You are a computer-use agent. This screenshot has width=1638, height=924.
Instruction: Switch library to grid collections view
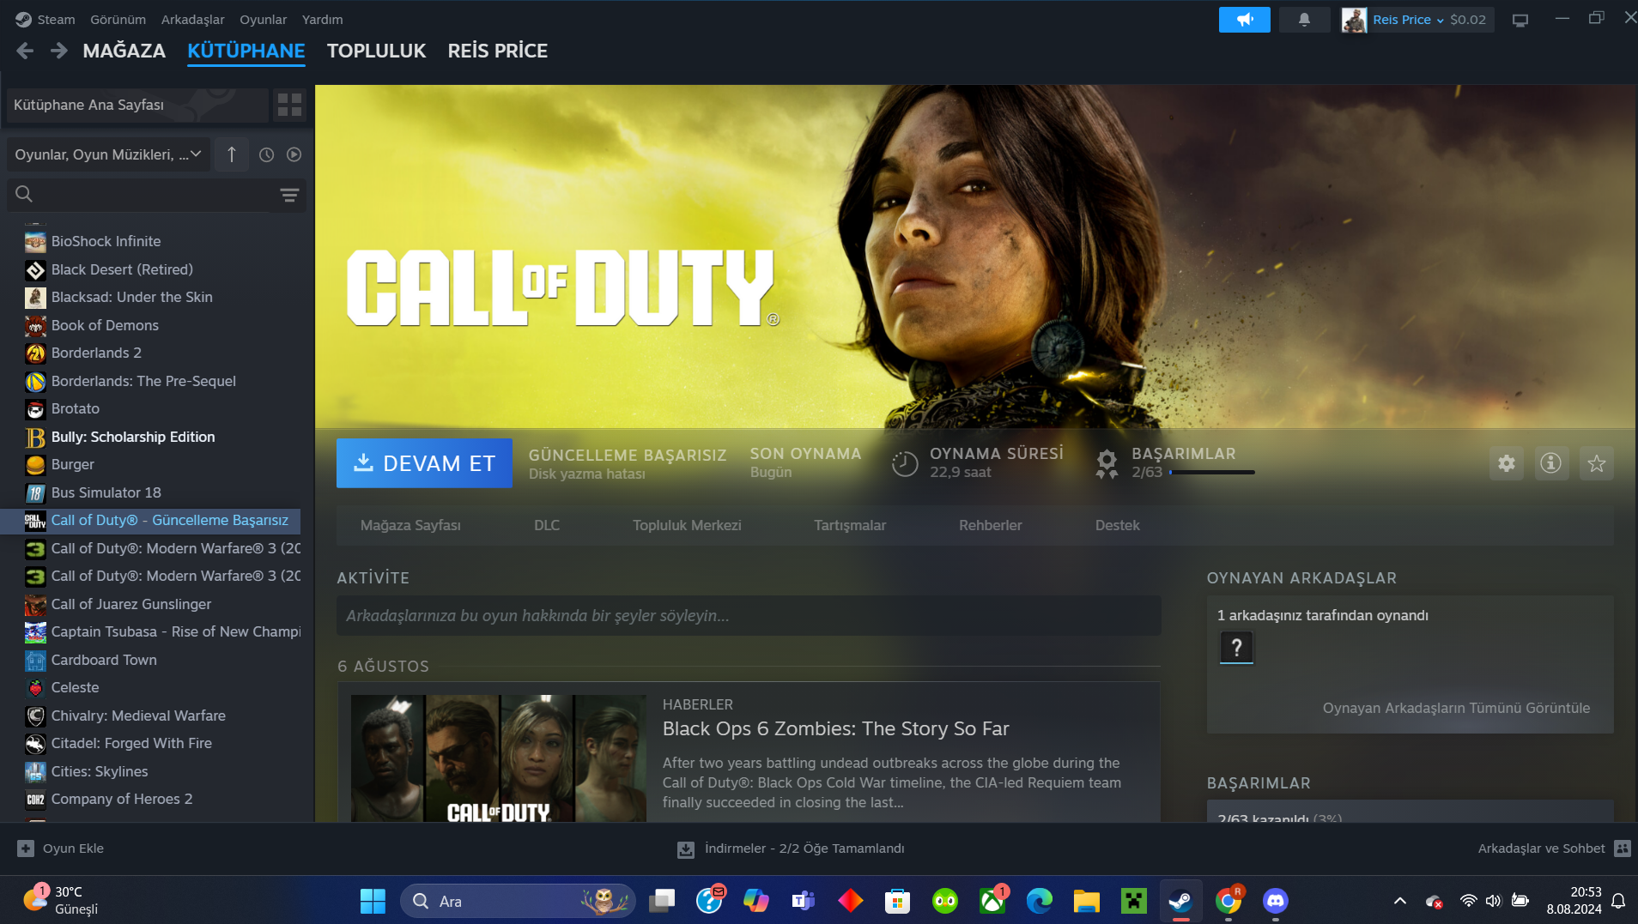tap(290, 105)
